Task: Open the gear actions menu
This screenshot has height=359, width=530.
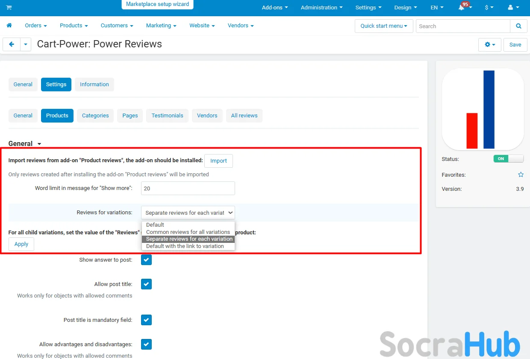Action: [490, 45]
